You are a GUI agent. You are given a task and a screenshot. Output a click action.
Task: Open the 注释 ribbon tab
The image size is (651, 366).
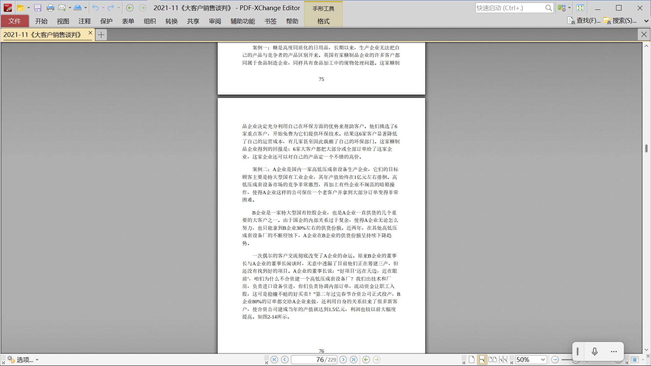[84, 21]
